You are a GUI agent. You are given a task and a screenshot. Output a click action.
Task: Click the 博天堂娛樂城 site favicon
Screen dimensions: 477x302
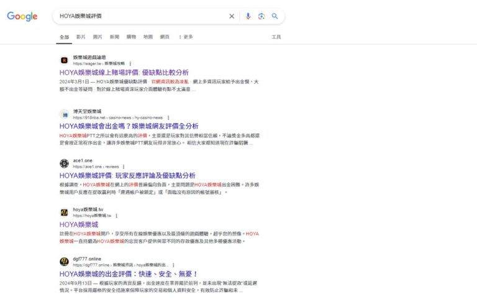(x=64, y=114)
